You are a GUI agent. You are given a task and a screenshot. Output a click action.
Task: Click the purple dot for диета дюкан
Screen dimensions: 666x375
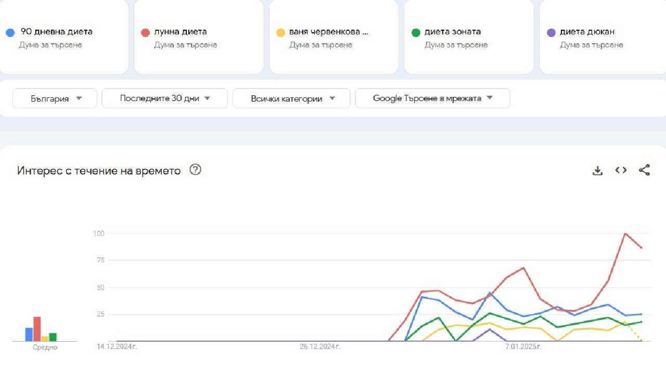(x=550, y=32)
